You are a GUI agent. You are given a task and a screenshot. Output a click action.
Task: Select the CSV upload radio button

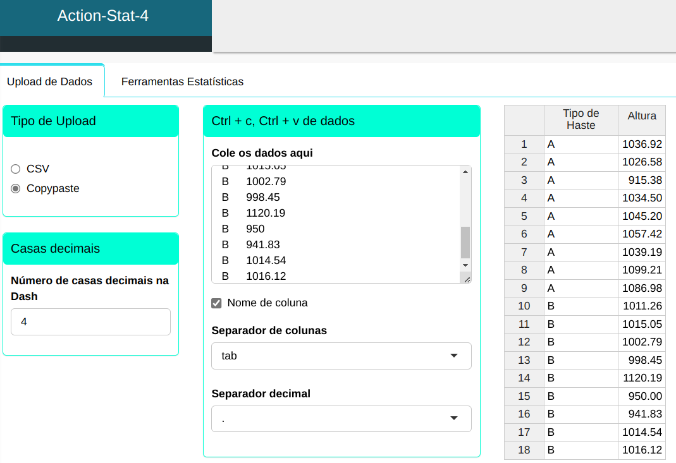[x=16, y=169]
